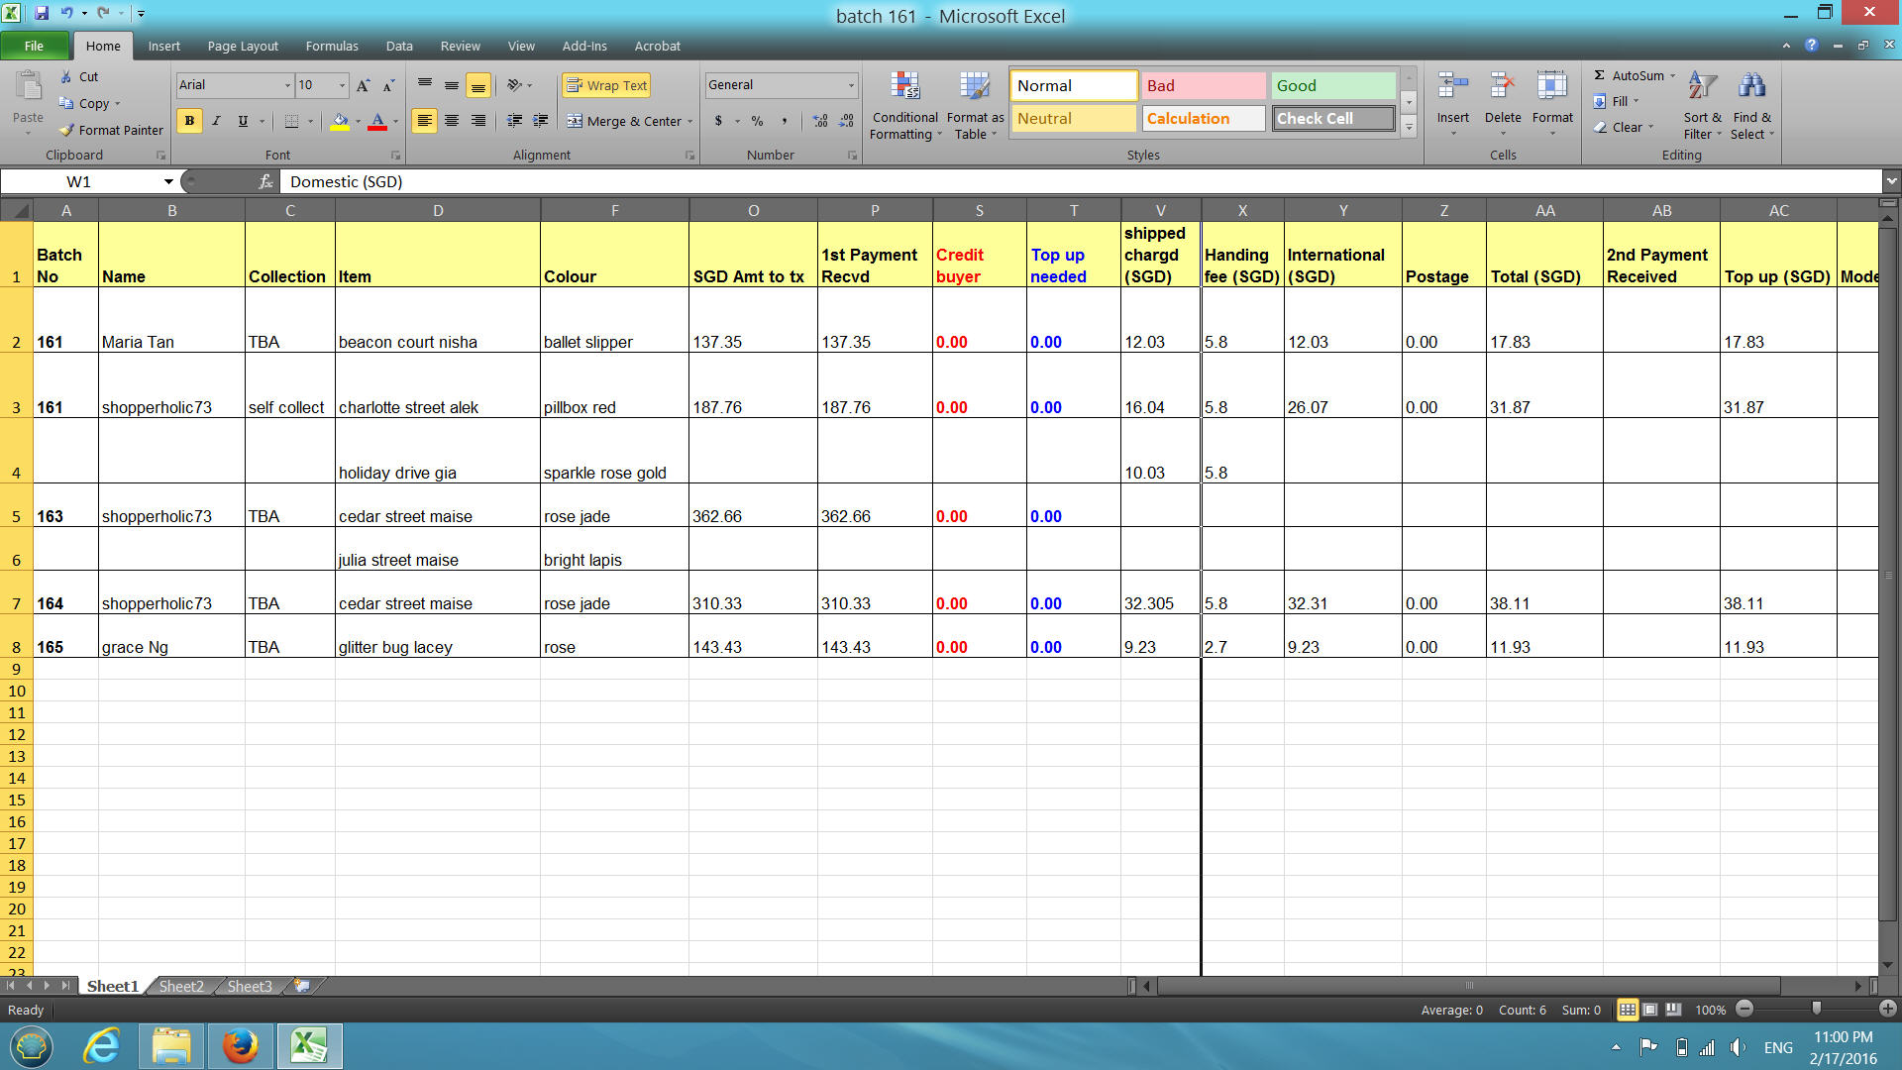Expand the AutoSum dropdown arrow

click(x=1672, y=76)
